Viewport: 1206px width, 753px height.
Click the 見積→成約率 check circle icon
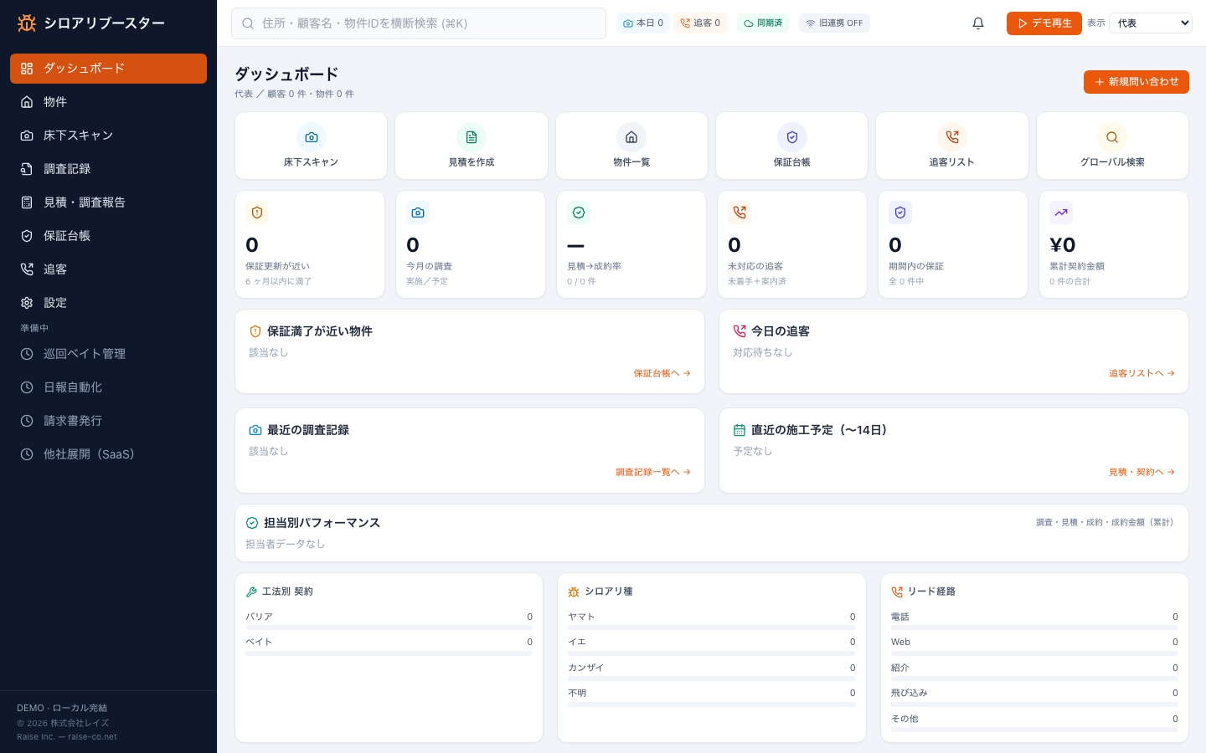tap(579, 213)
